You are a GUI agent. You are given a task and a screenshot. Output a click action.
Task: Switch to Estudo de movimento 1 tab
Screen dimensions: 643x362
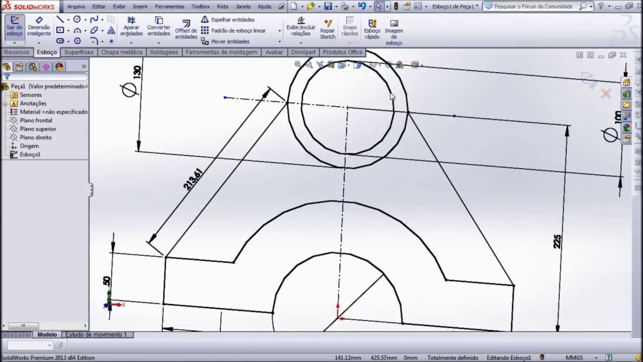(95, 334)
